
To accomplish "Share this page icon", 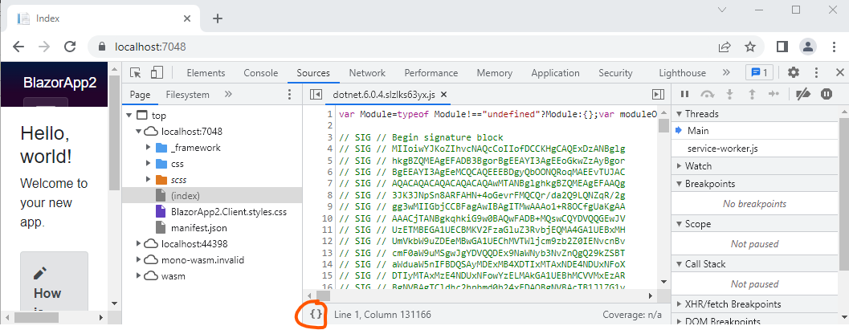I will click(725, 47).
